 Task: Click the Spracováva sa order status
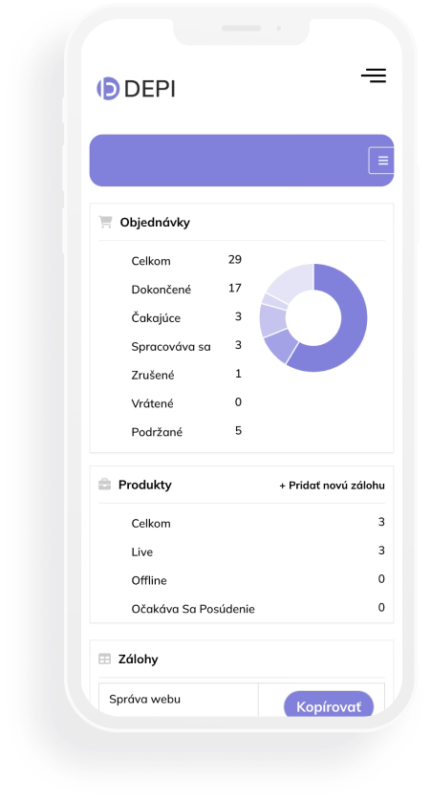[171, 347]
